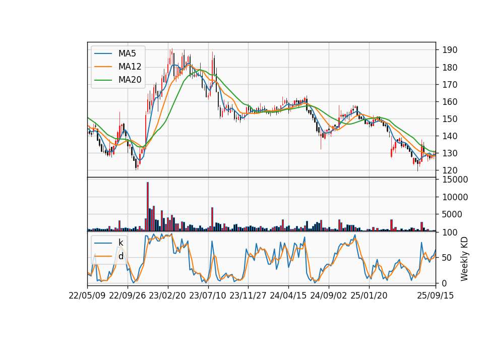484x348 pixels.
Task: Click the 160 price axis tick
Action: pyautogui.click(x=450, y=101)
